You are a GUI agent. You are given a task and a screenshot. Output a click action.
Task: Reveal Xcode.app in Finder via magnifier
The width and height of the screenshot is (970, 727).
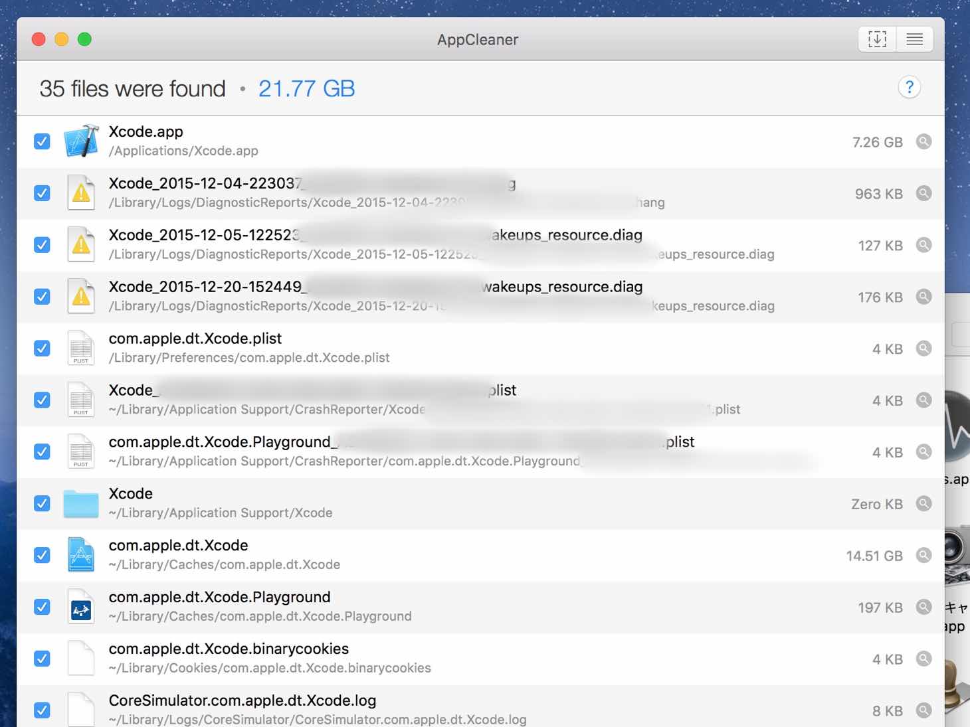pyautogui.click(x=923, y=141)
